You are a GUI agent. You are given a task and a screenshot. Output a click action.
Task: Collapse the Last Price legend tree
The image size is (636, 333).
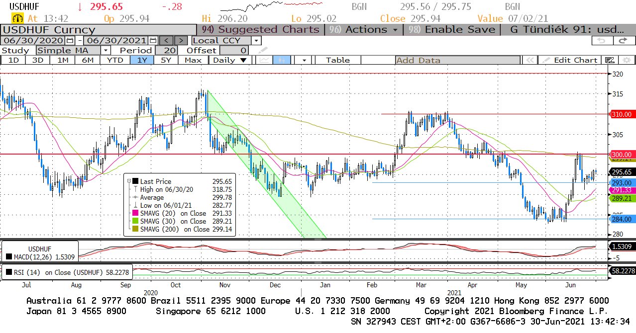[129, 181]
